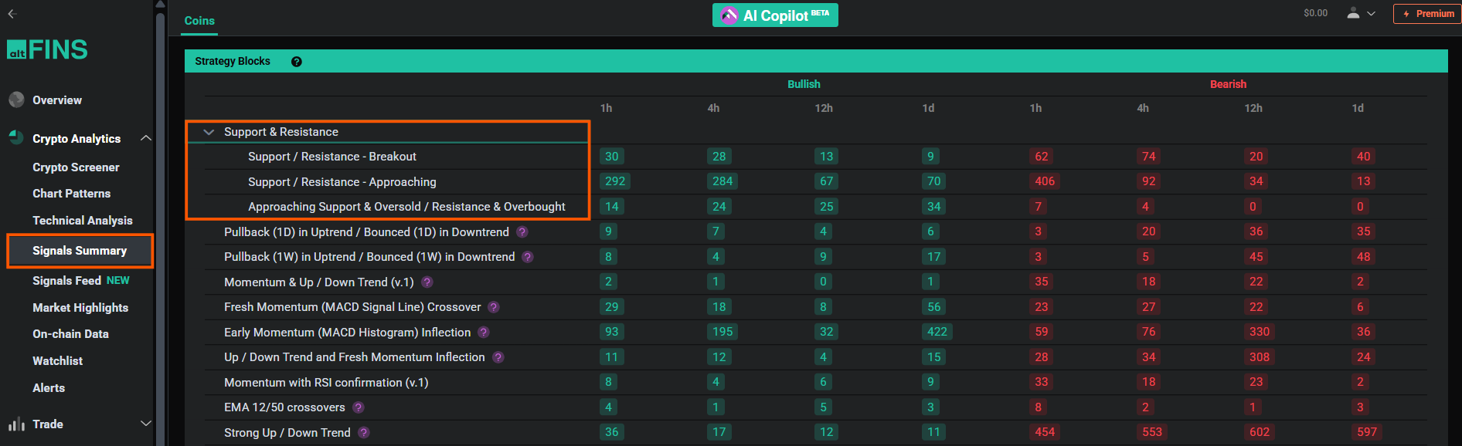The height and width of the screenshot is (446, 1462).
Task: Open the AI Copilot beta button
Action: coord(775,15)
